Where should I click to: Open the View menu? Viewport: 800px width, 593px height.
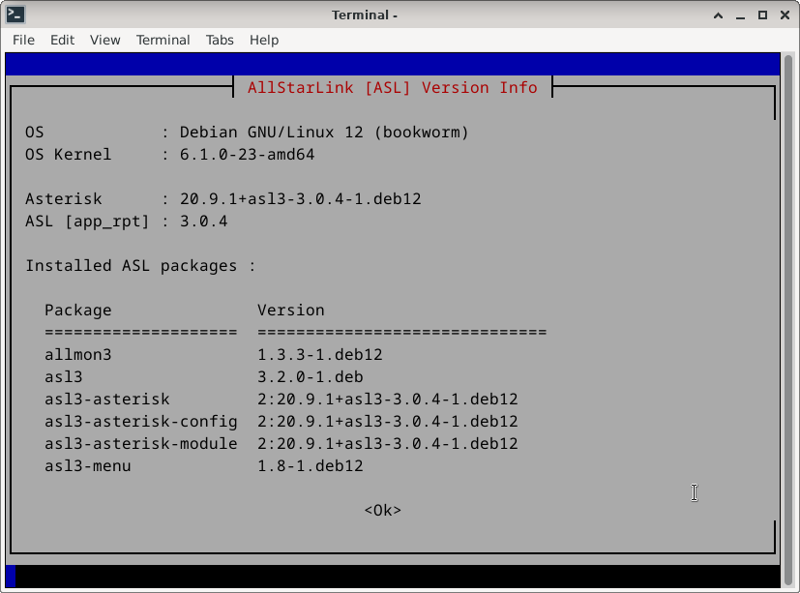pos(105,40)
